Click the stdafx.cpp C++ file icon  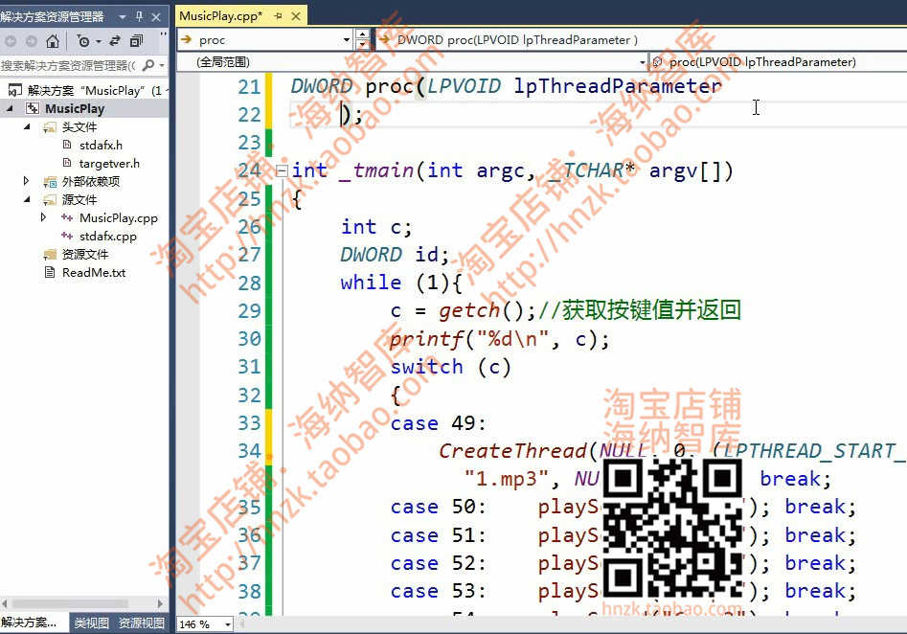click(67, 236)
